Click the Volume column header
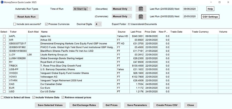232x109 pixels. pyautogui.click(x=225, y=32)
